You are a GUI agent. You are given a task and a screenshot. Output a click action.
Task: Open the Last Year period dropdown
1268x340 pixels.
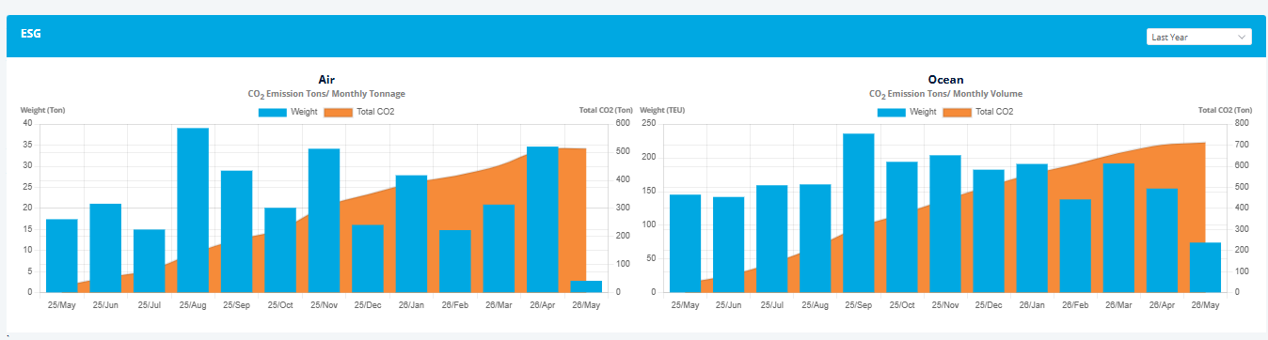pyautogui.click(x=1198, y=37)
